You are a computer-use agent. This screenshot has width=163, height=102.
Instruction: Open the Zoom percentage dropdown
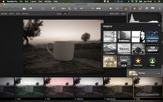(x=69, y=14)
